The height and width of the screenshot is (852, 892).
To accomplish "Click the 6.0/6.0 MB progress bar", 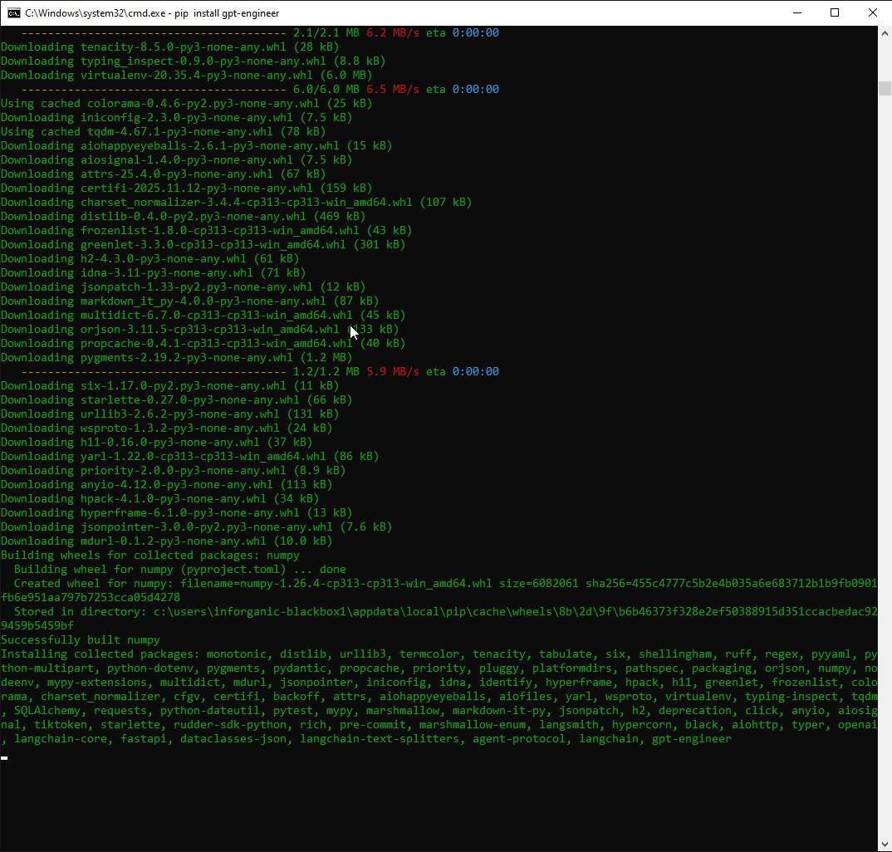I will point(154,90).
